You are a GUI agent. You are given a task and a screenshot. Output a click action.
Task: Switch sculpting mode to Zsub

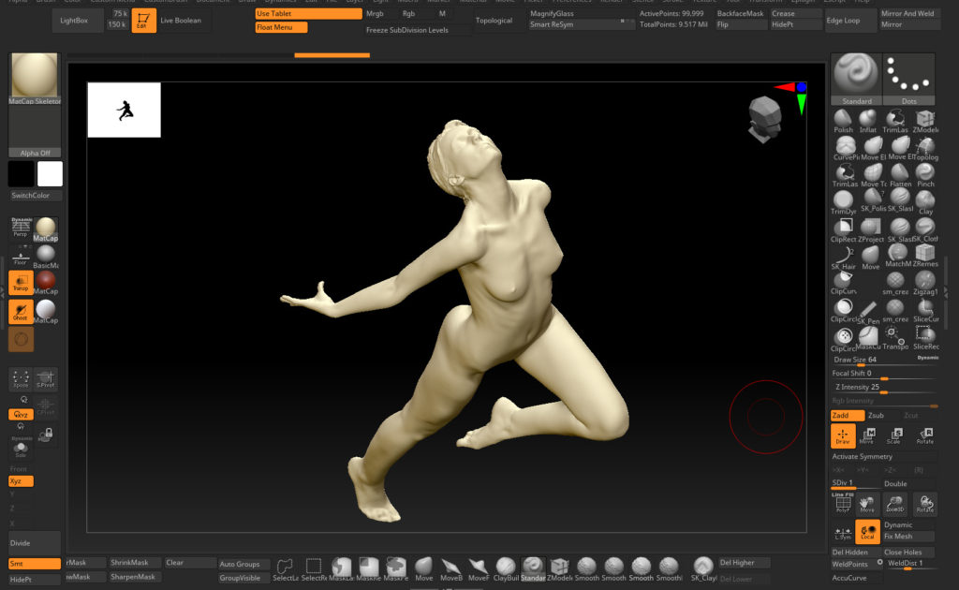[x=877, y=415]
